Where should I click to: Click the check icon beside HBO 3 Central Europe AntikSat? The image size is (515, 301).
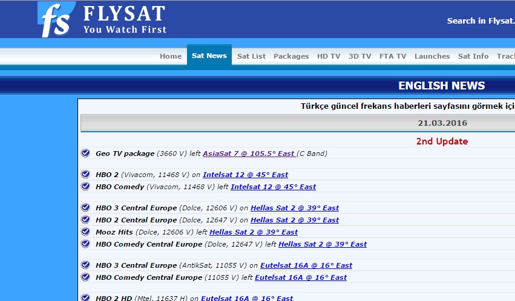86,265
